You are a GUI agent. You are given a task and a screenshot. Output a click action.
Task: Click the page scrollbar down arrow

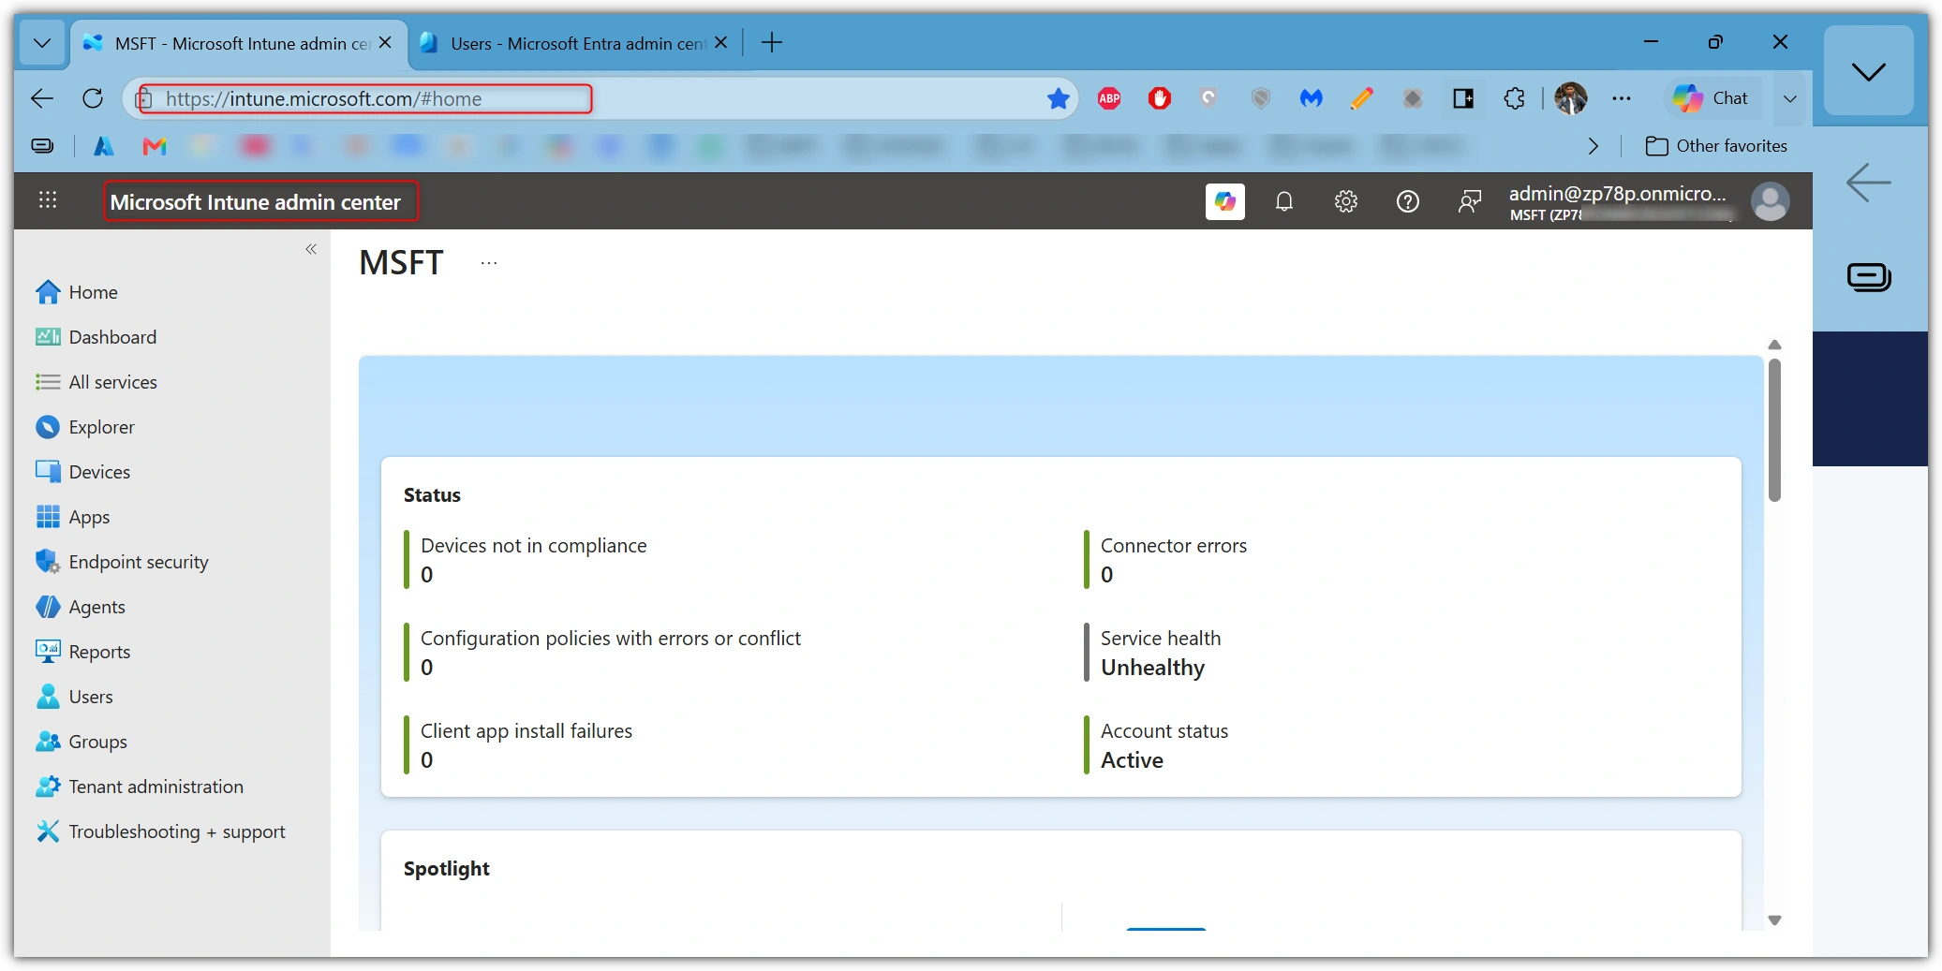click(1774, 920)
